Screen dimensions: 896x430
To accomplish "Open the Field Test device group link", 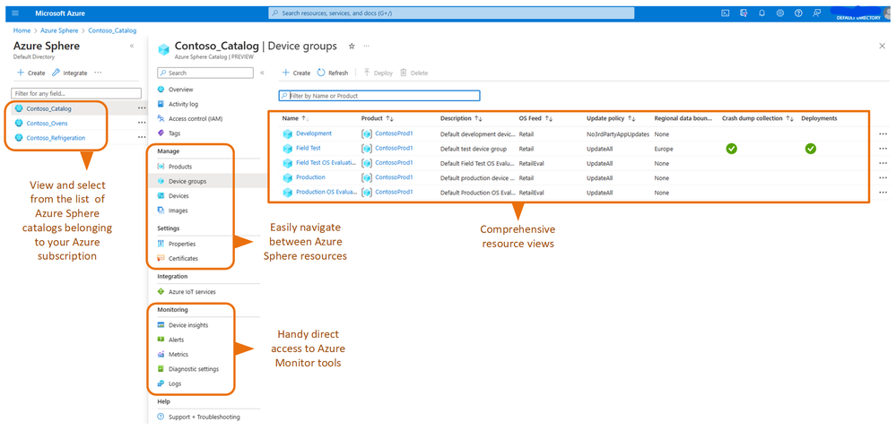I will coord(309,149).
